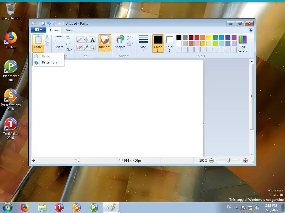Select the Text tool

[92, 40]
